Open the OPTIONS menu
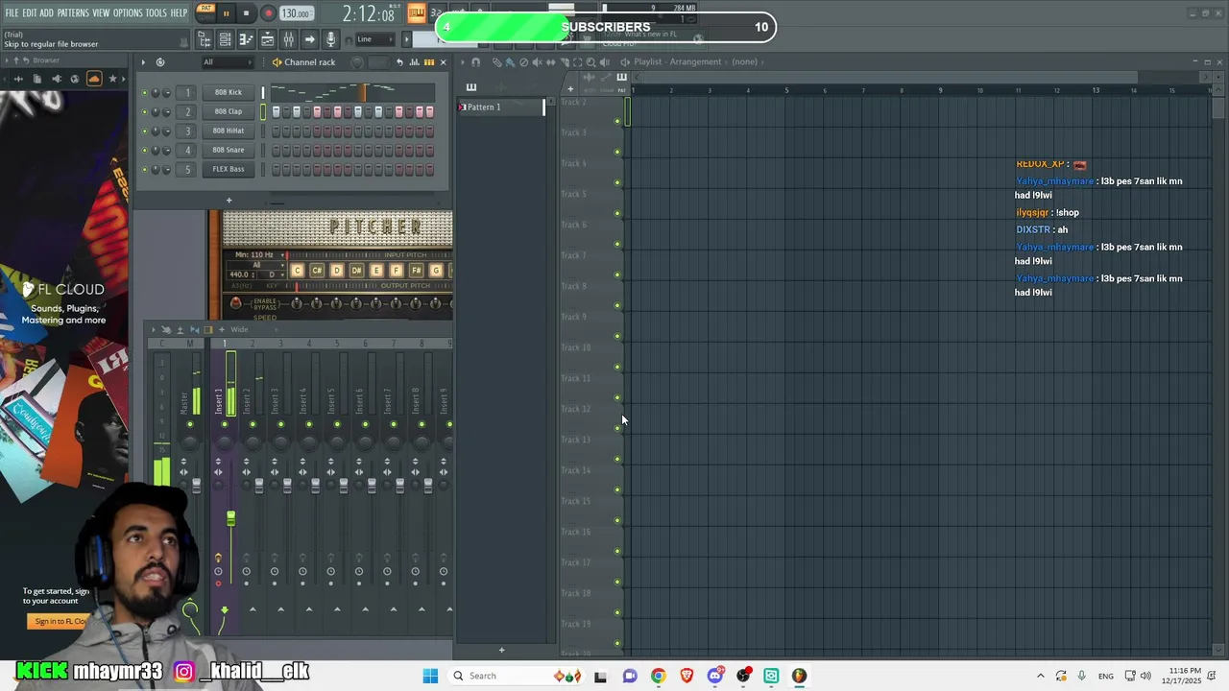The width and height of the screenshot is (1229, 691). click(x=128, y=13)
